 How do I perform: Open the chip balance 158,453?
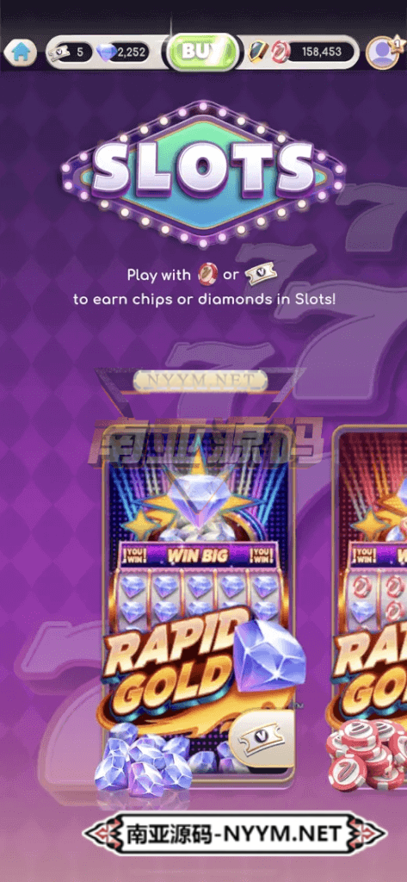coord(322,53)
